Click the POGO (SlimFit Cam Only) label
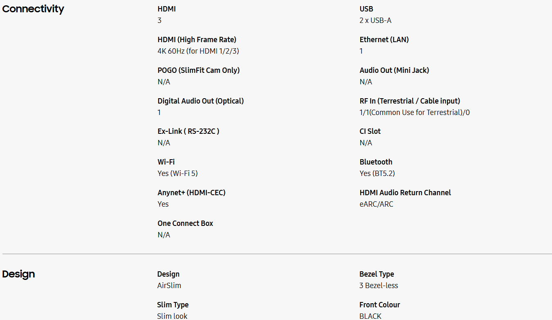This screenshot has height=320, width=552. (x=198, y=70)
